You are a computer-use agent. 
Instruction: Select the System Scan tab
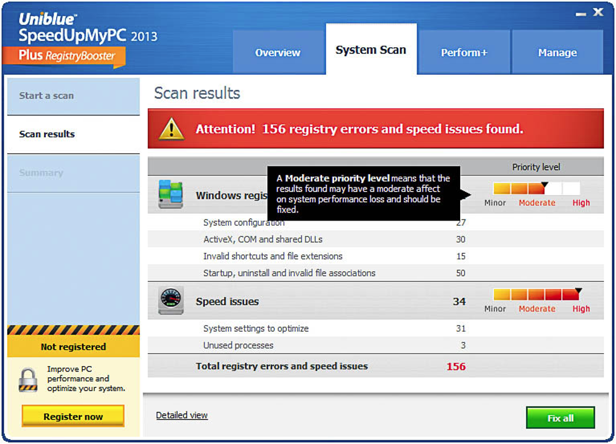point(371,50)
